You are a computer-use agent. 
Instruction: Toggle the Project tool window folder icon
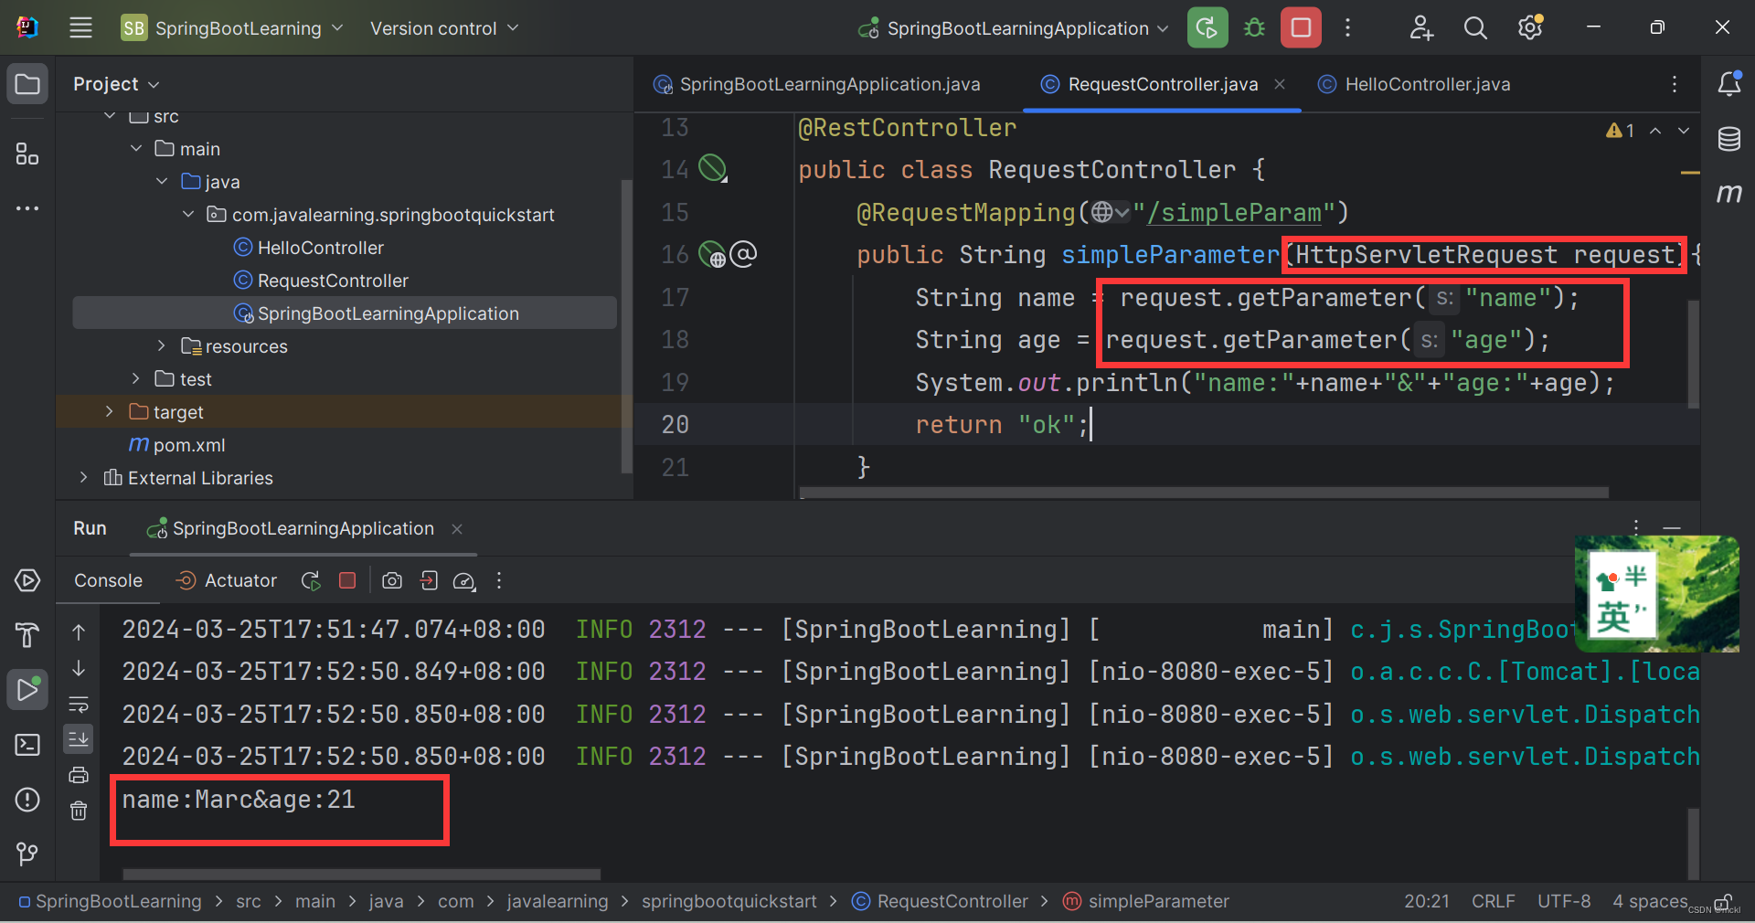point(27,85)
